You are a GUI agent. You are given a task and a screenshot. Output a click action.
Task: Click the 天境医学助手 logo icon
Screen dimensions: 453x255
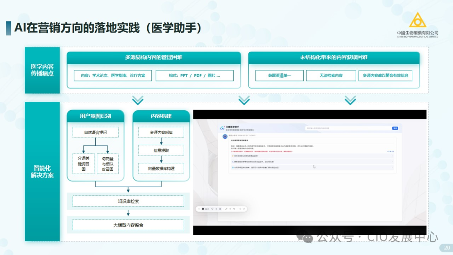click(x=222, y=127)
